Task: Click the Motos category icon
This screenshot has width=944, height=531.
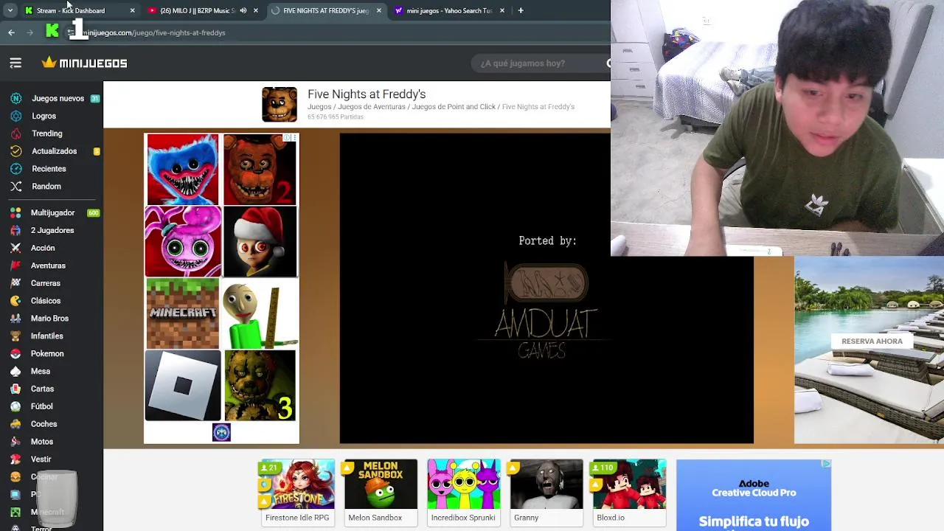Action: 15,442
